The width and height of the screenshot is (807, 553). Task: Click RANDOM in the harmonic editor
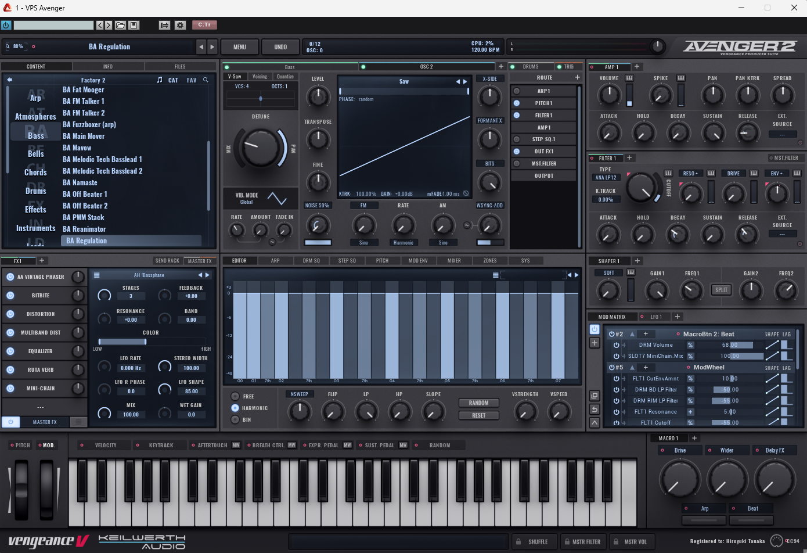(x=479, y=403)
